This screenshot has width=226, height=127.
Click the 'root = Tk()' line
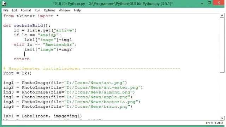17,73
